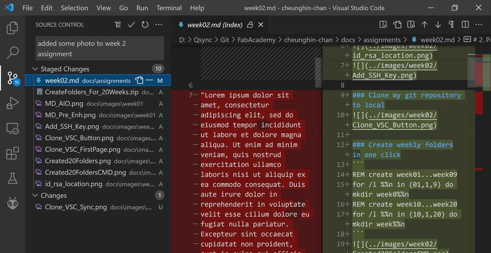Commit staged changes with checkmark icon
491x253 pixels.
click(x=132, y=24)
